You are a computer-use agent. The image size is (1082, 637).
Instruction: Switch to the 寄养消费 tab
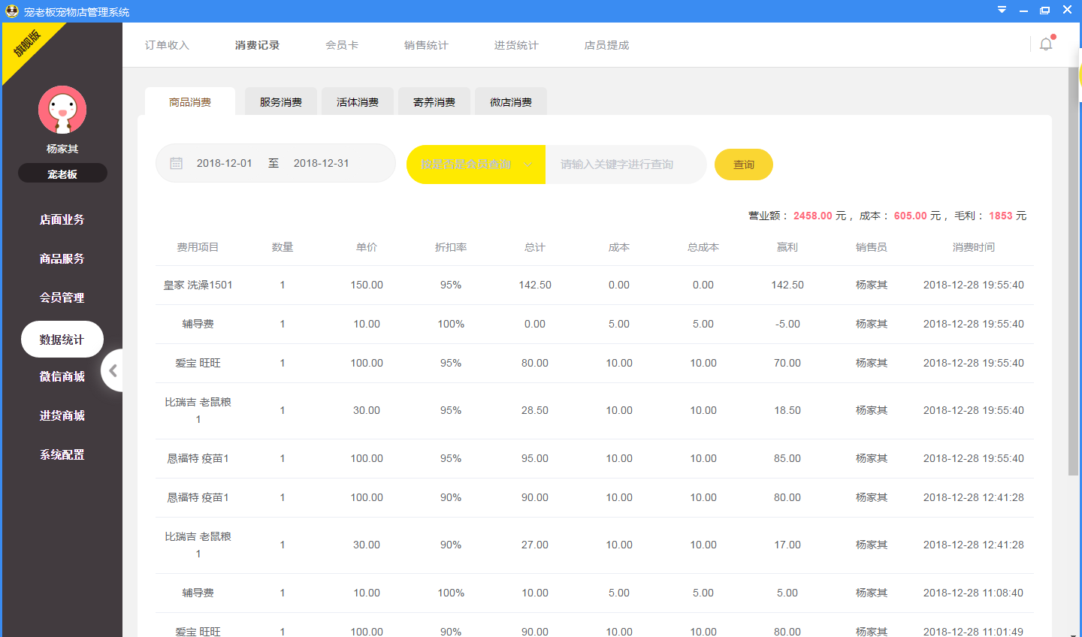[x=434, y=101]
